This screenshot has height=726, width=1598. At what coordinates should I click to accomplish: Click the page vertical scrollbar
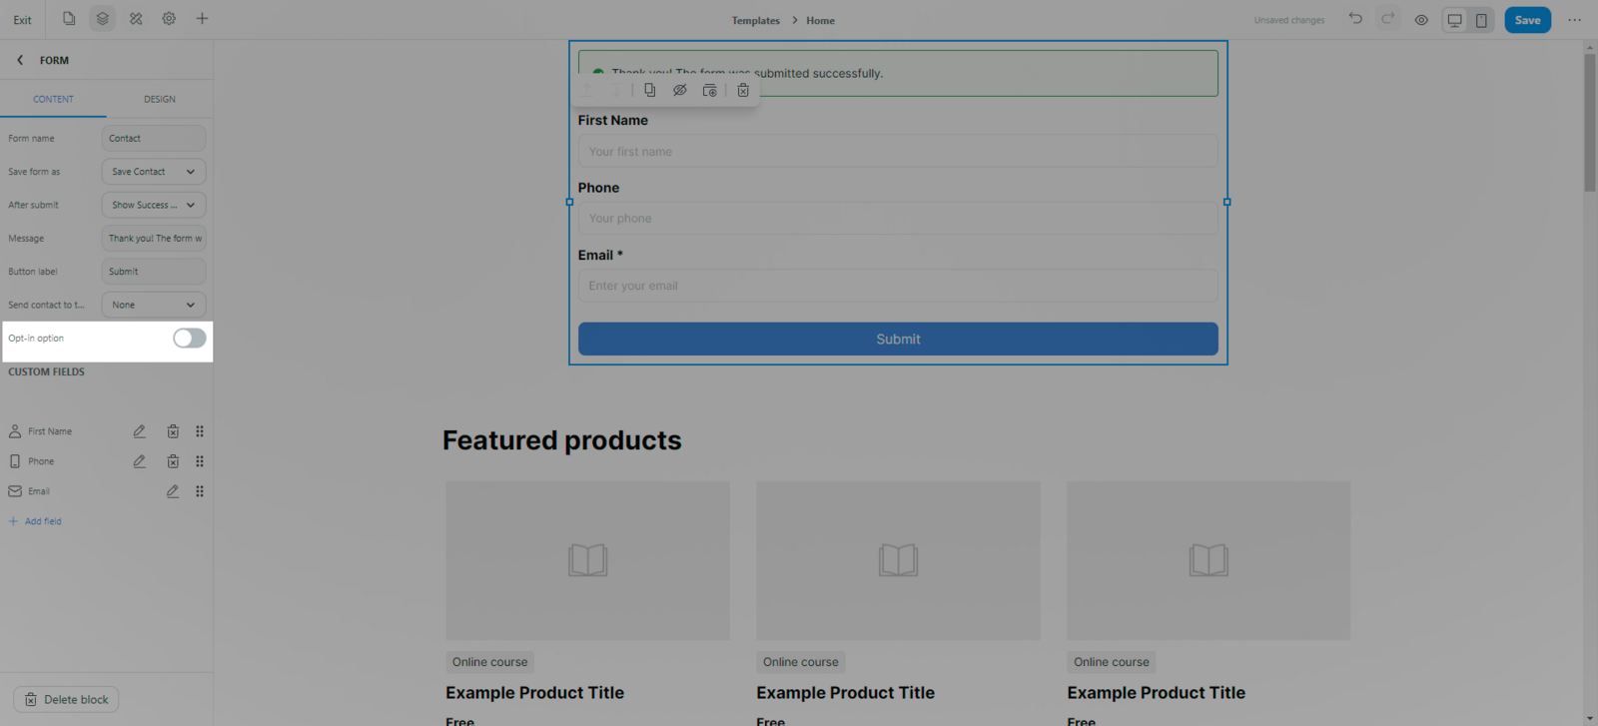[x=1589, y=120]
